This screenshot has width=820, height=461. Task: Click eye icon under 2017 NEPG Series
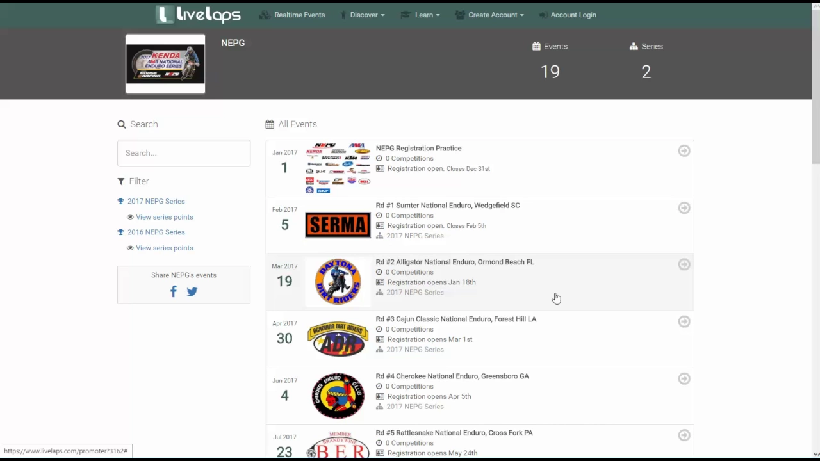(130, 217)
